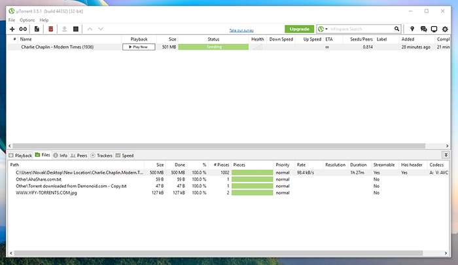Screen dimensions: 458x265
Task: Click the Charlie.Chaplin.Modern.T file pieces bar
Action: [253, 173]
